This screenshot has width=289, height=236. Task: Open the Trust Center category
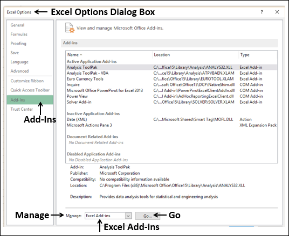[22, 109]
